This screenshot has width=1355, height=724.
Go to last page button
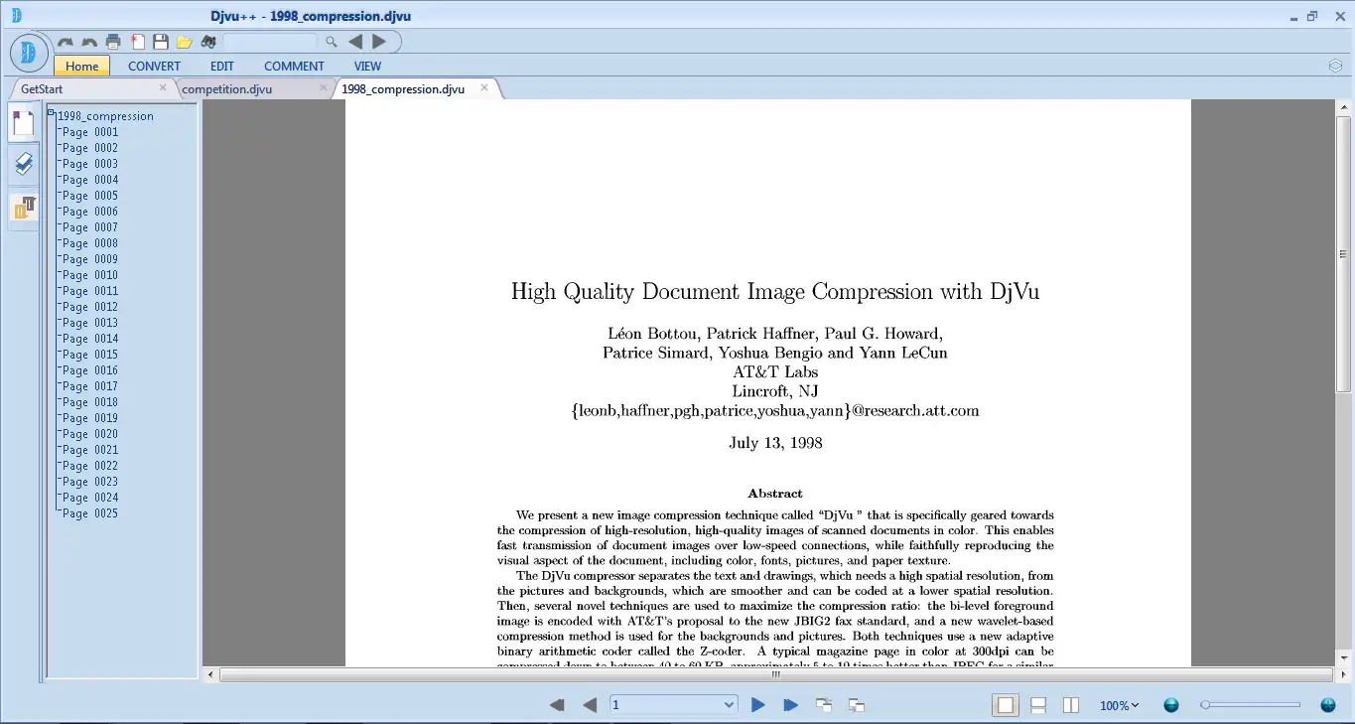[x=791, y=705]
